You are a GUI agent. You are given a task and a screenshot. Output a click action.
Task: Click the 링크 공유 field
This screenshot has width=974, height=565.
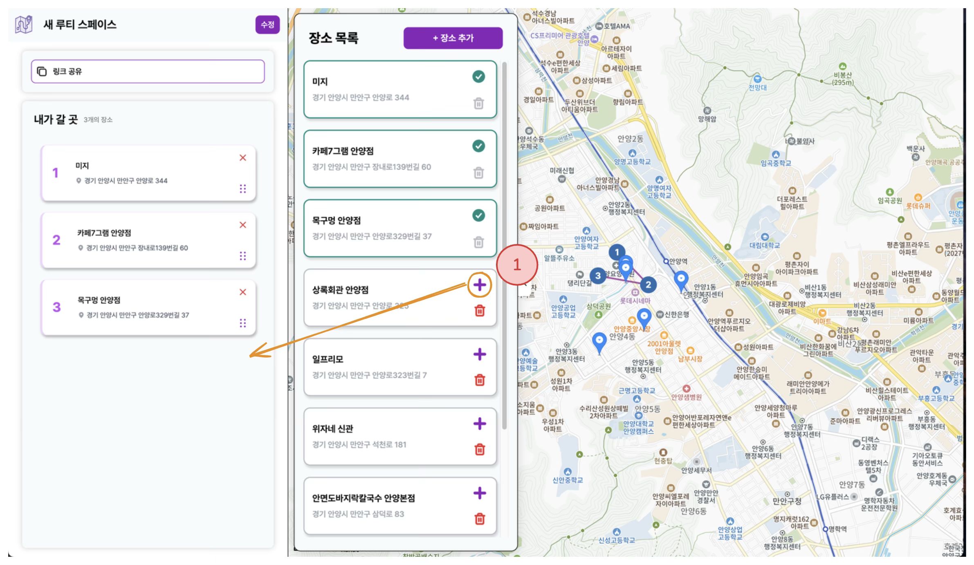click(x=148, y=72)
